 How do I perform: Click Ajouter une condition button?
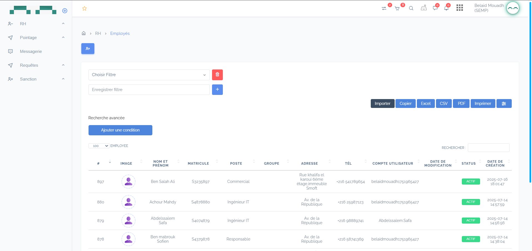[x=120, y=130]
